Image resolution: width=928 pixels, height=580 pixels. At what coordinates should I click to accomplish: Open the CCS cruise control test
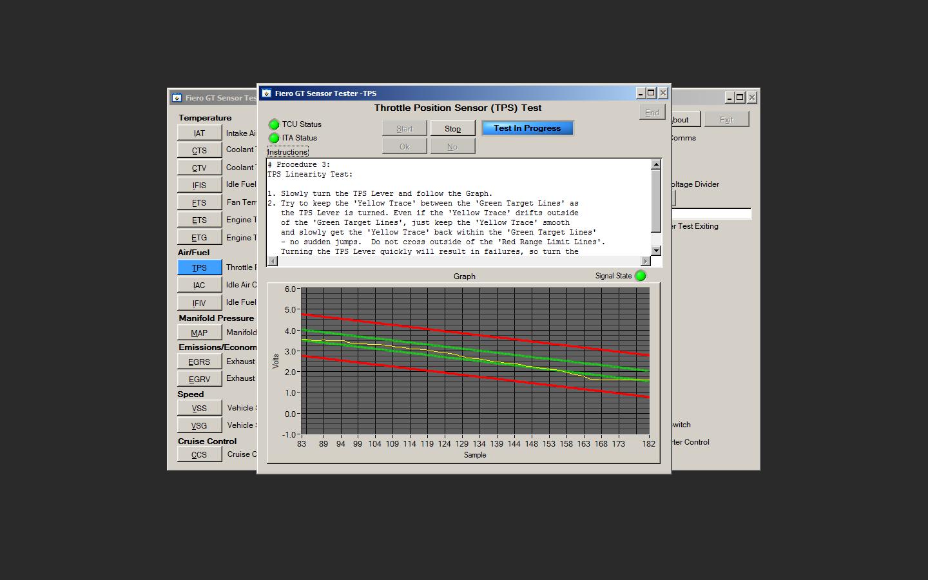[199, 454]
